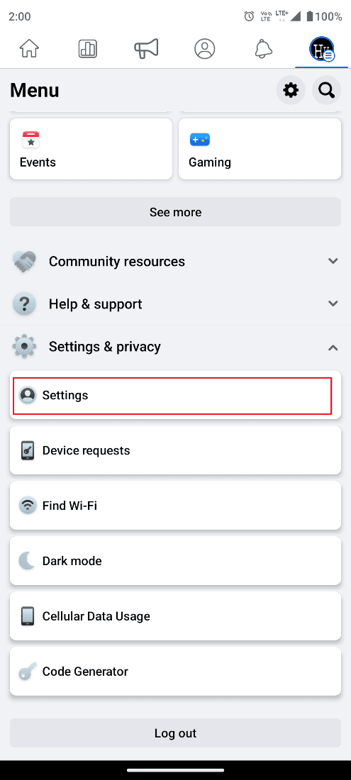The image size is (351, 780).
Task: Open Cellular Data Usage
Action: click(176, 615)
